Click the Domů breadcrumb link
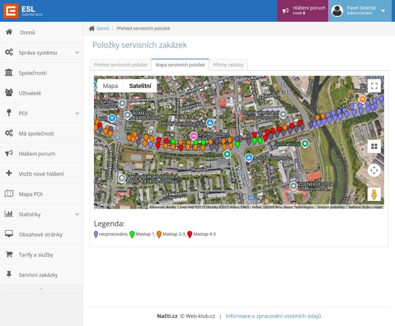 (x=103, y=28)
